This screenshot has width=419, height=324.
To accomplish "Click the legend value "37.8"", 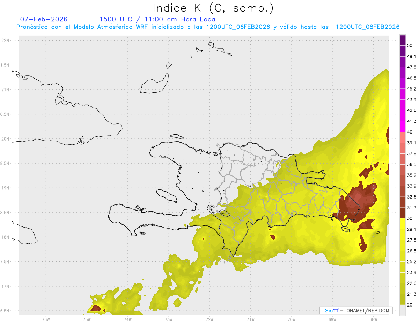I will (412, 153).
